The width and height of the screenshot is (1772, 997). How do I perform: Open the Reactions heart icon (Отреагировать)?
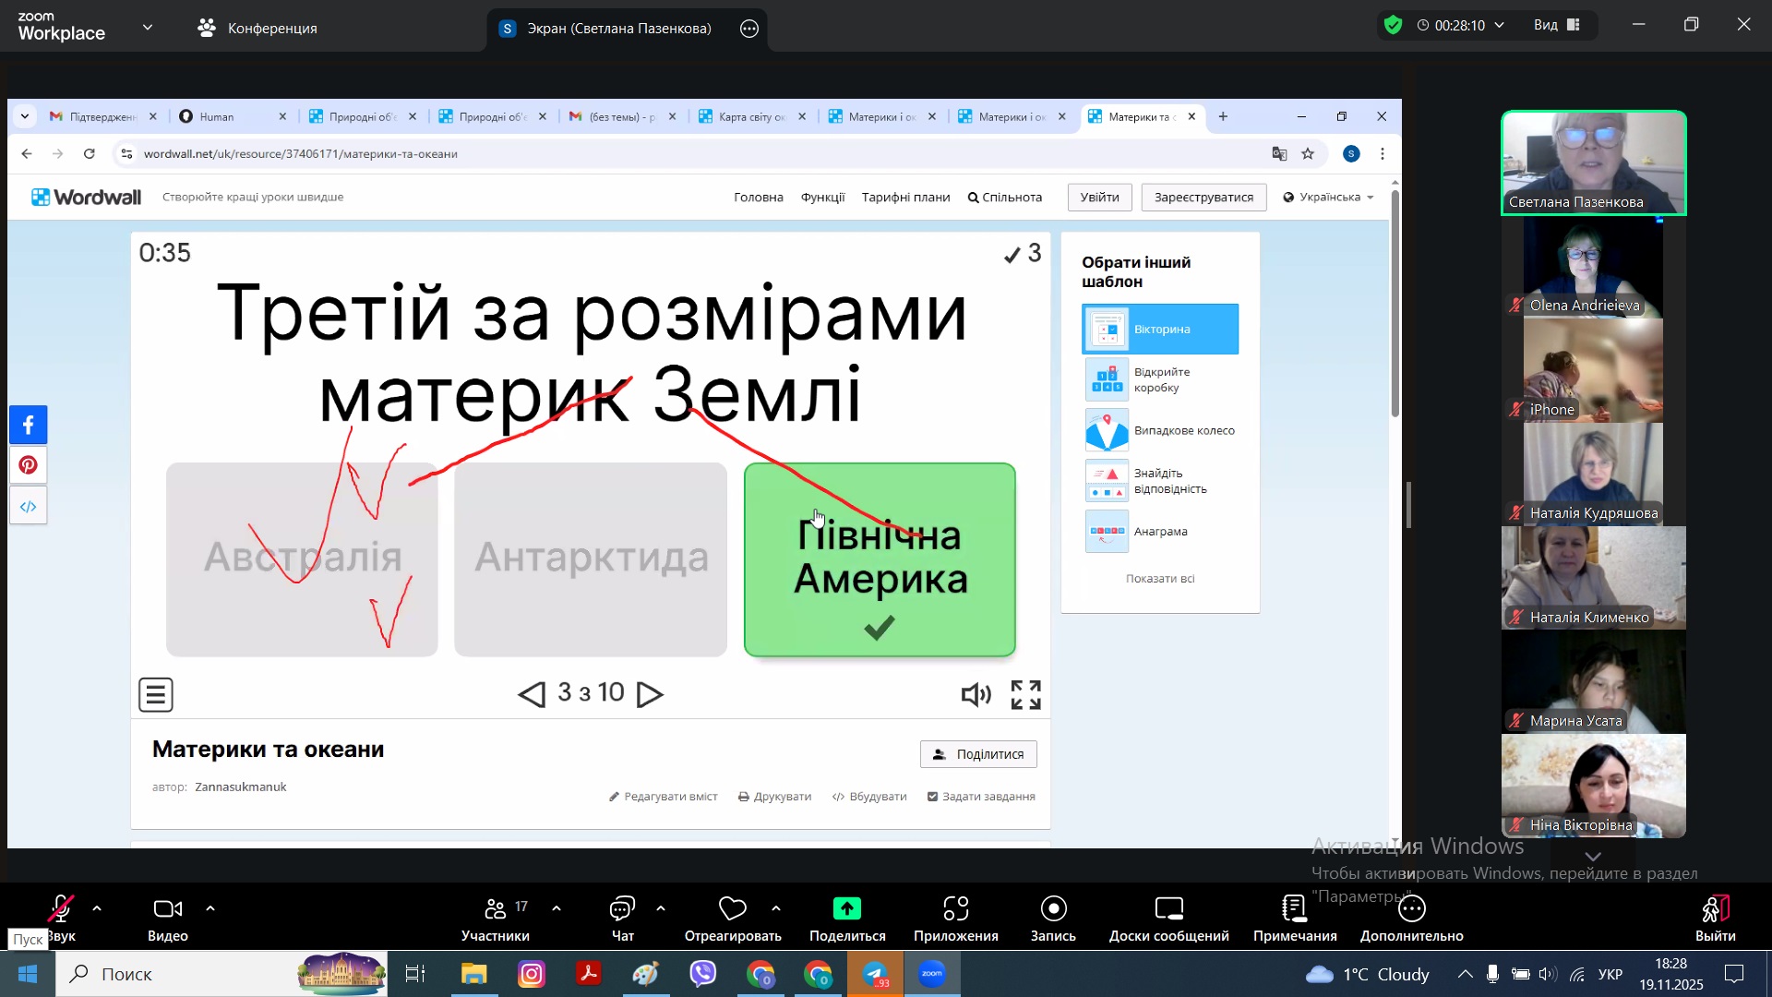pyautogui.click(x=732, y=909)
